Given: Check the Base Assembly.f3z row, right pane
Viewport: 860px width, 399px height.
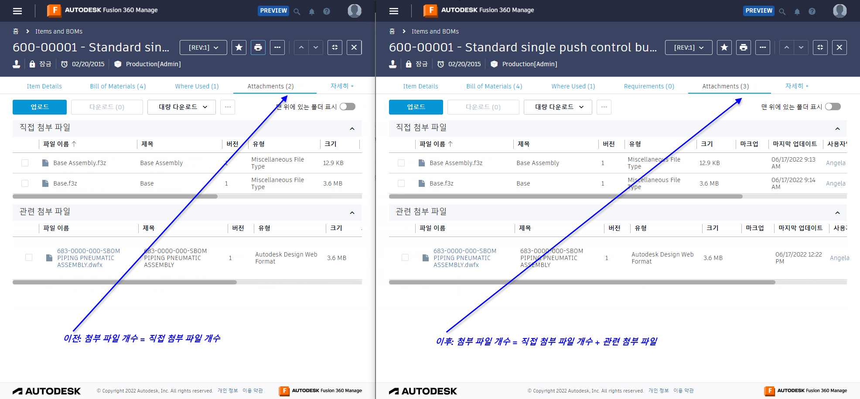Looking at the screenshot, I should coord(401,163).
